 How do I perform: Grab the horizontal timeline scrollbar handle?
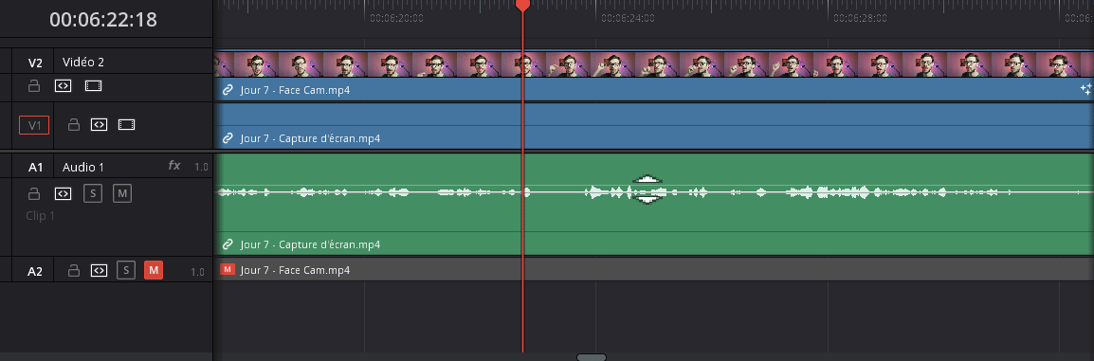591,357
